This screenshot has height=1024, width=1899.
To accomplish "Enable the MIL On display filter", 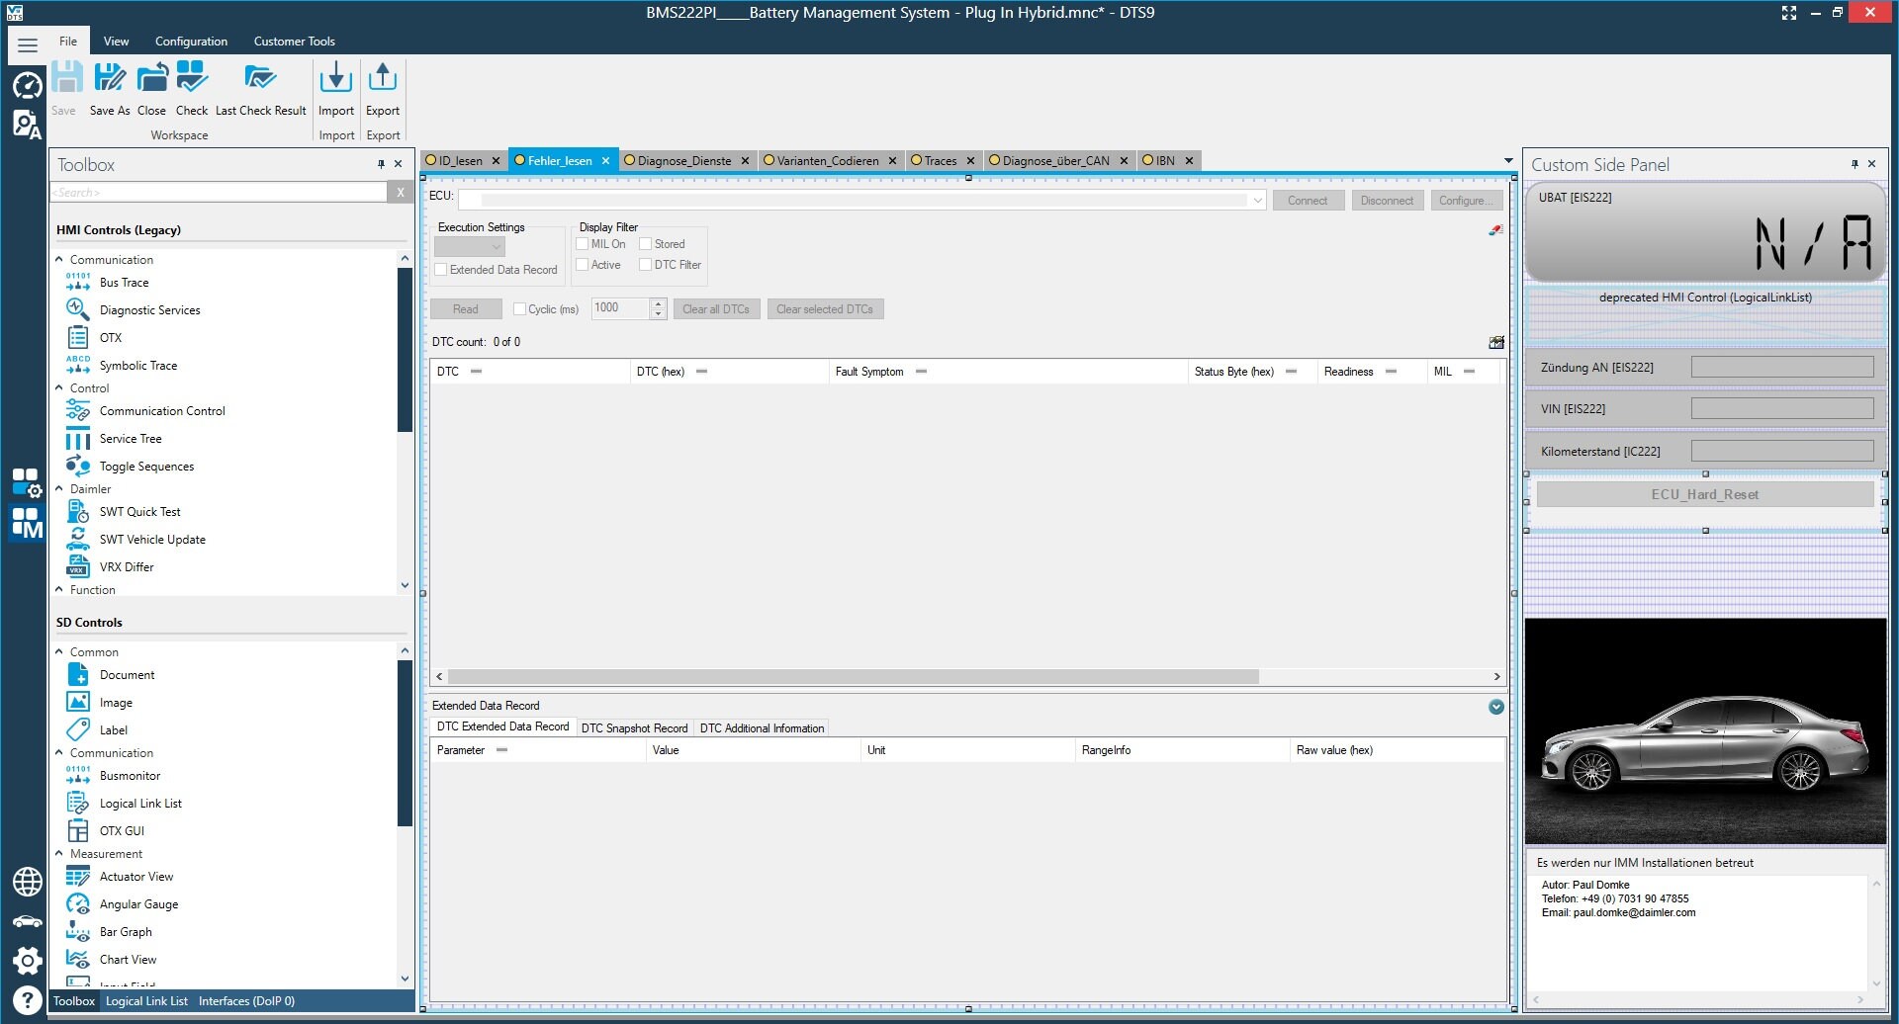I will coord(582,243).
